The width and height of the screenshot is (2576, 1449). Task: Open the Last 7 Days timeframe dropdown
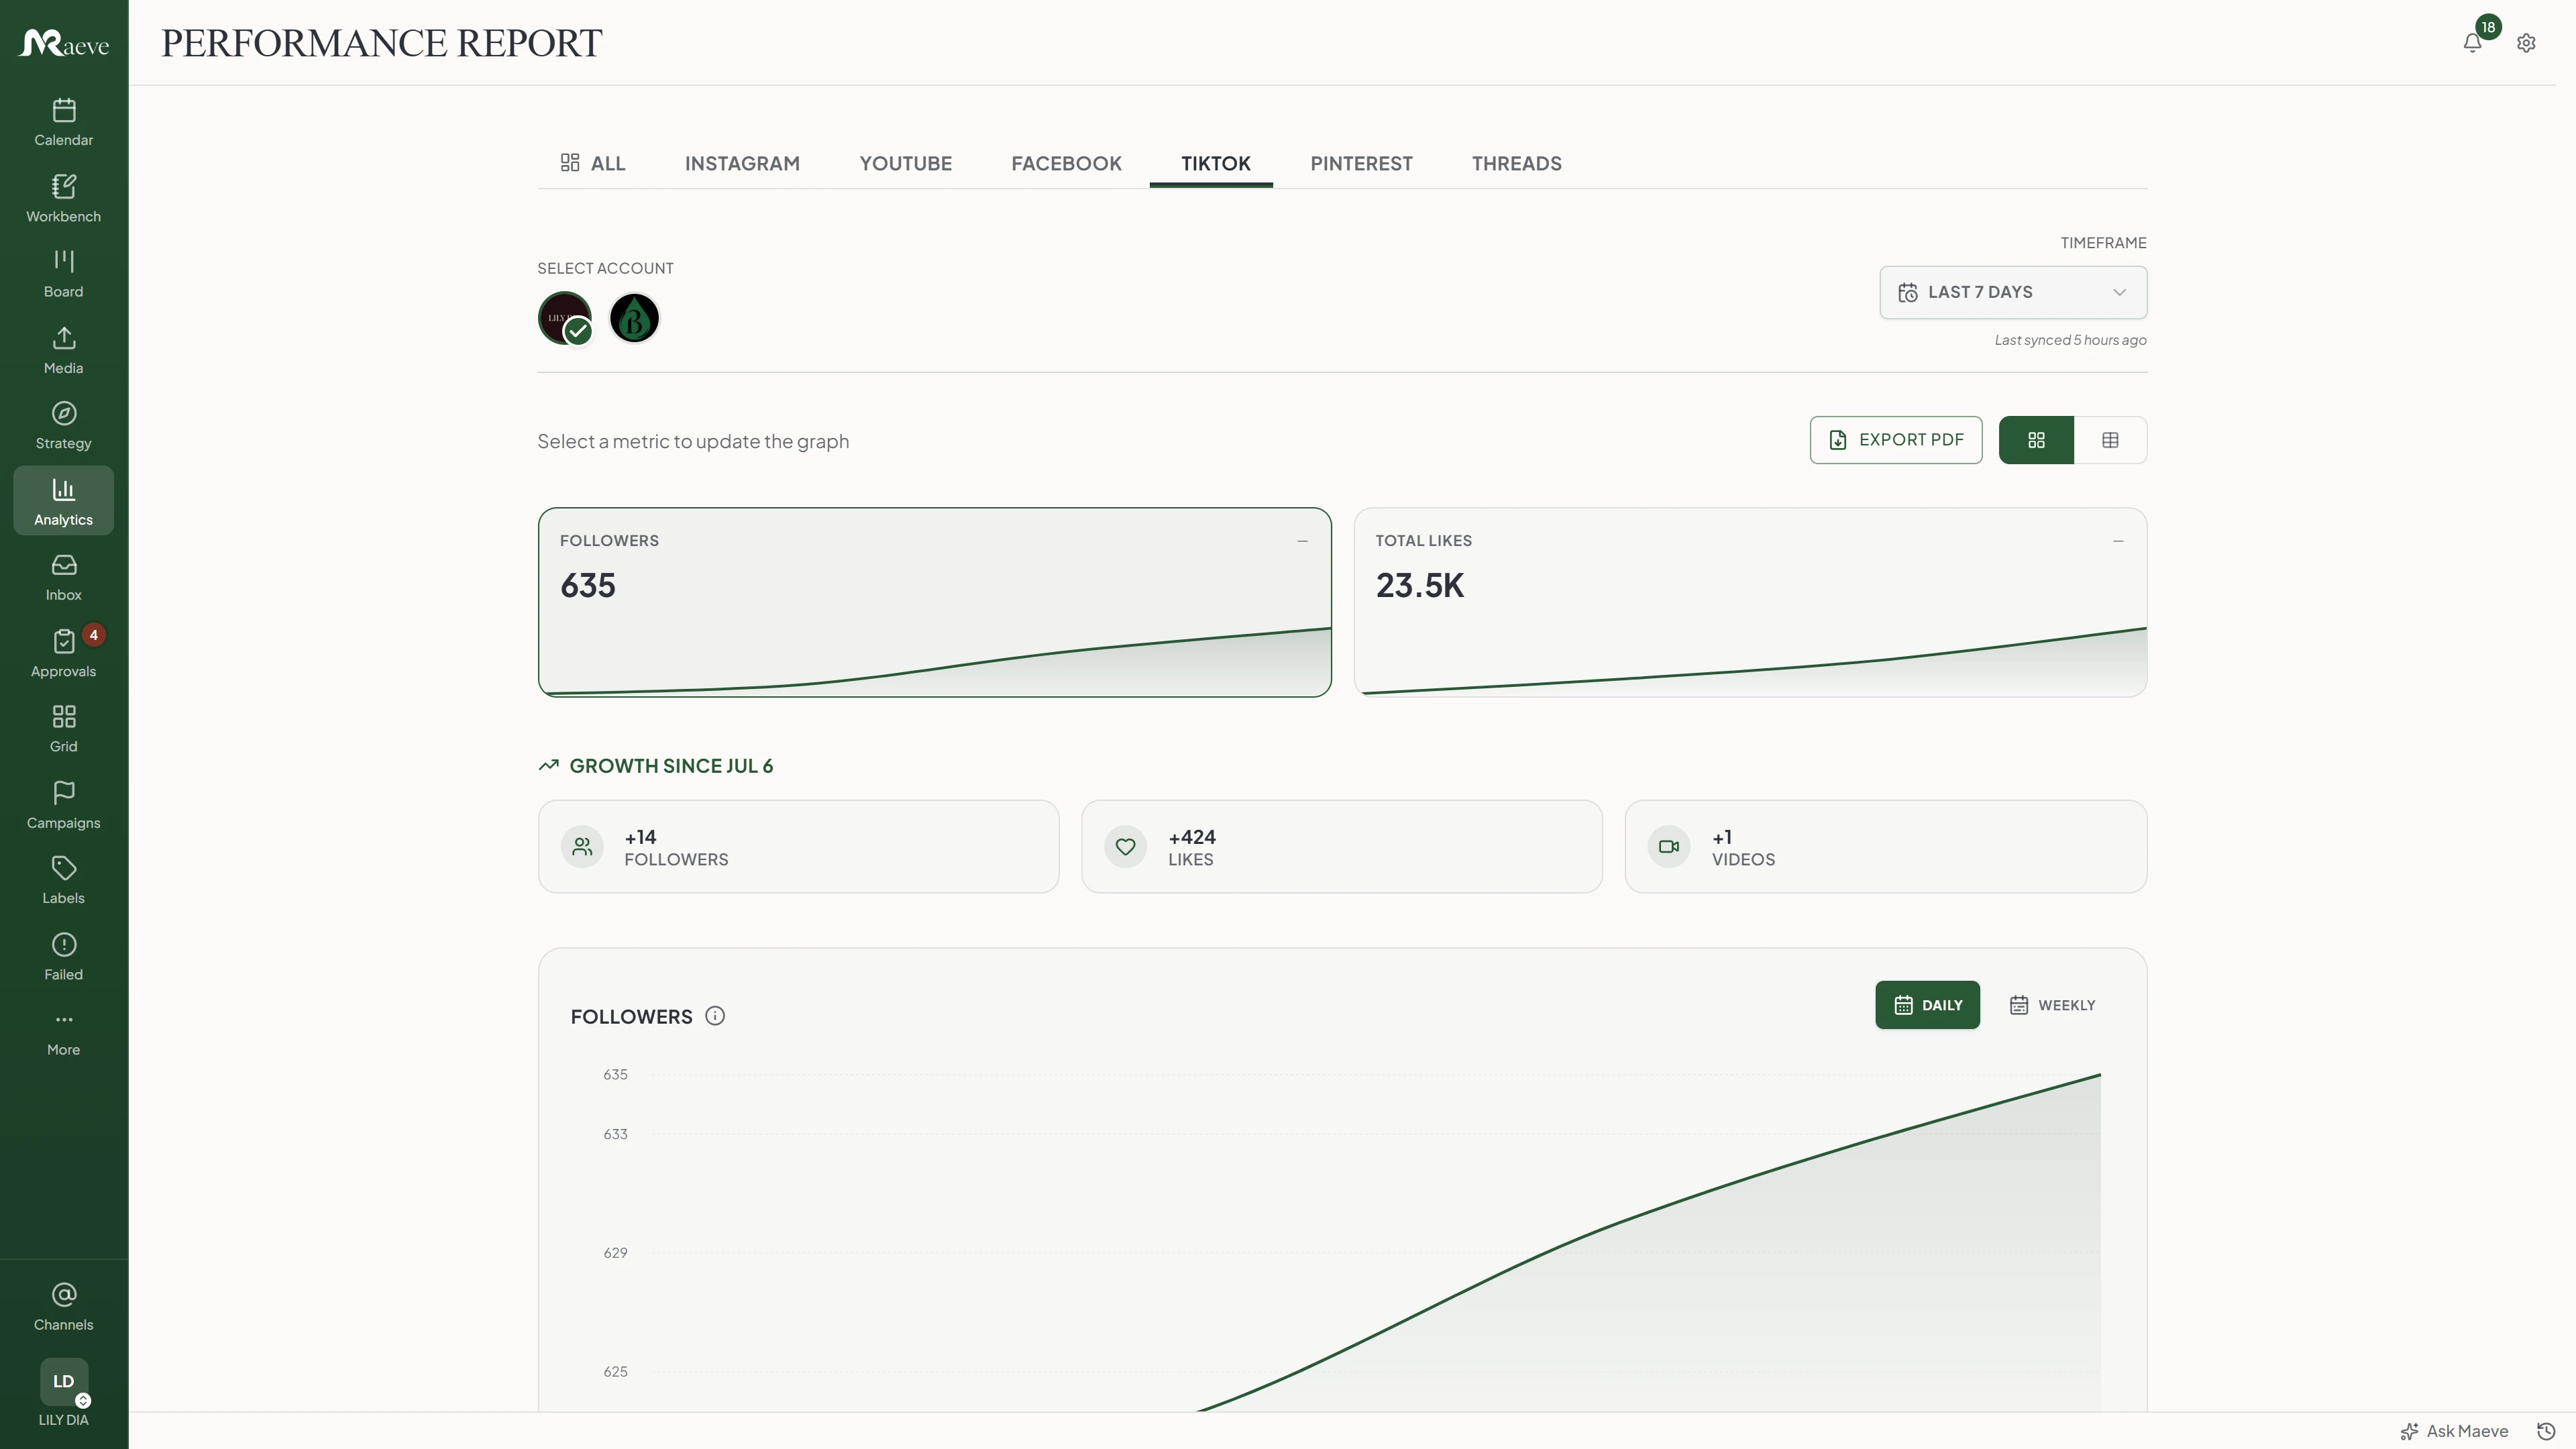tap(2013, 292)
